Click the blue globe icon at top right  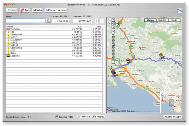click(180, 10)
